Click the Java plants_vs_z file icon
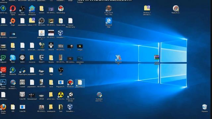The width and height of the screenshot is (212, 119). click(x=41, y=33)
